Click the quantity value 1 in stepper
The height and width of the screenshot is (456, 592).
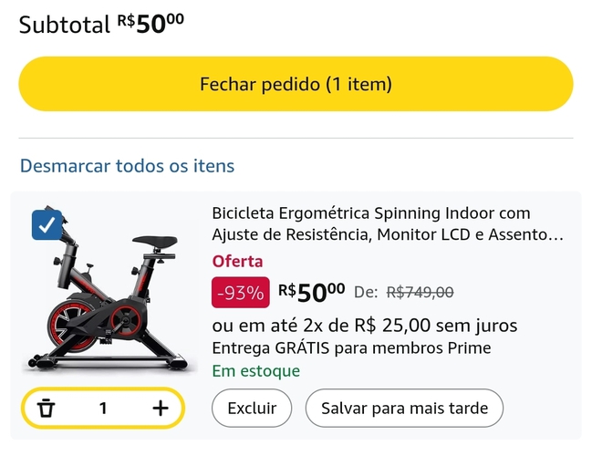[x=103, y=408]
